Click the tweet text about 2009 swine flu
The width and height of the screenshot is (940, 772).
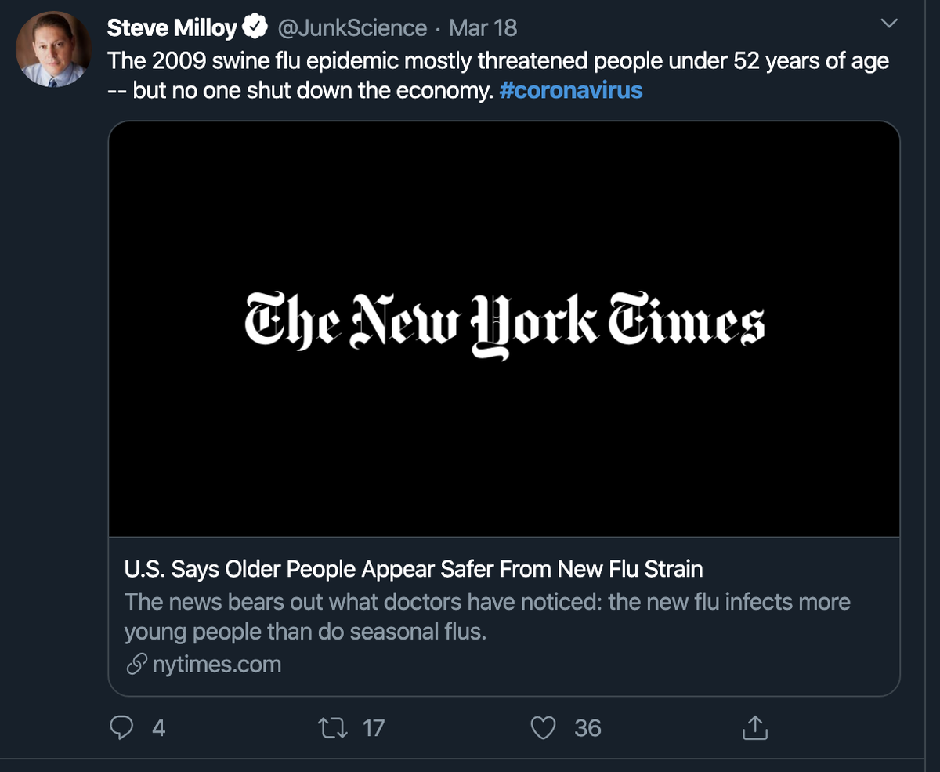point(498,75)
